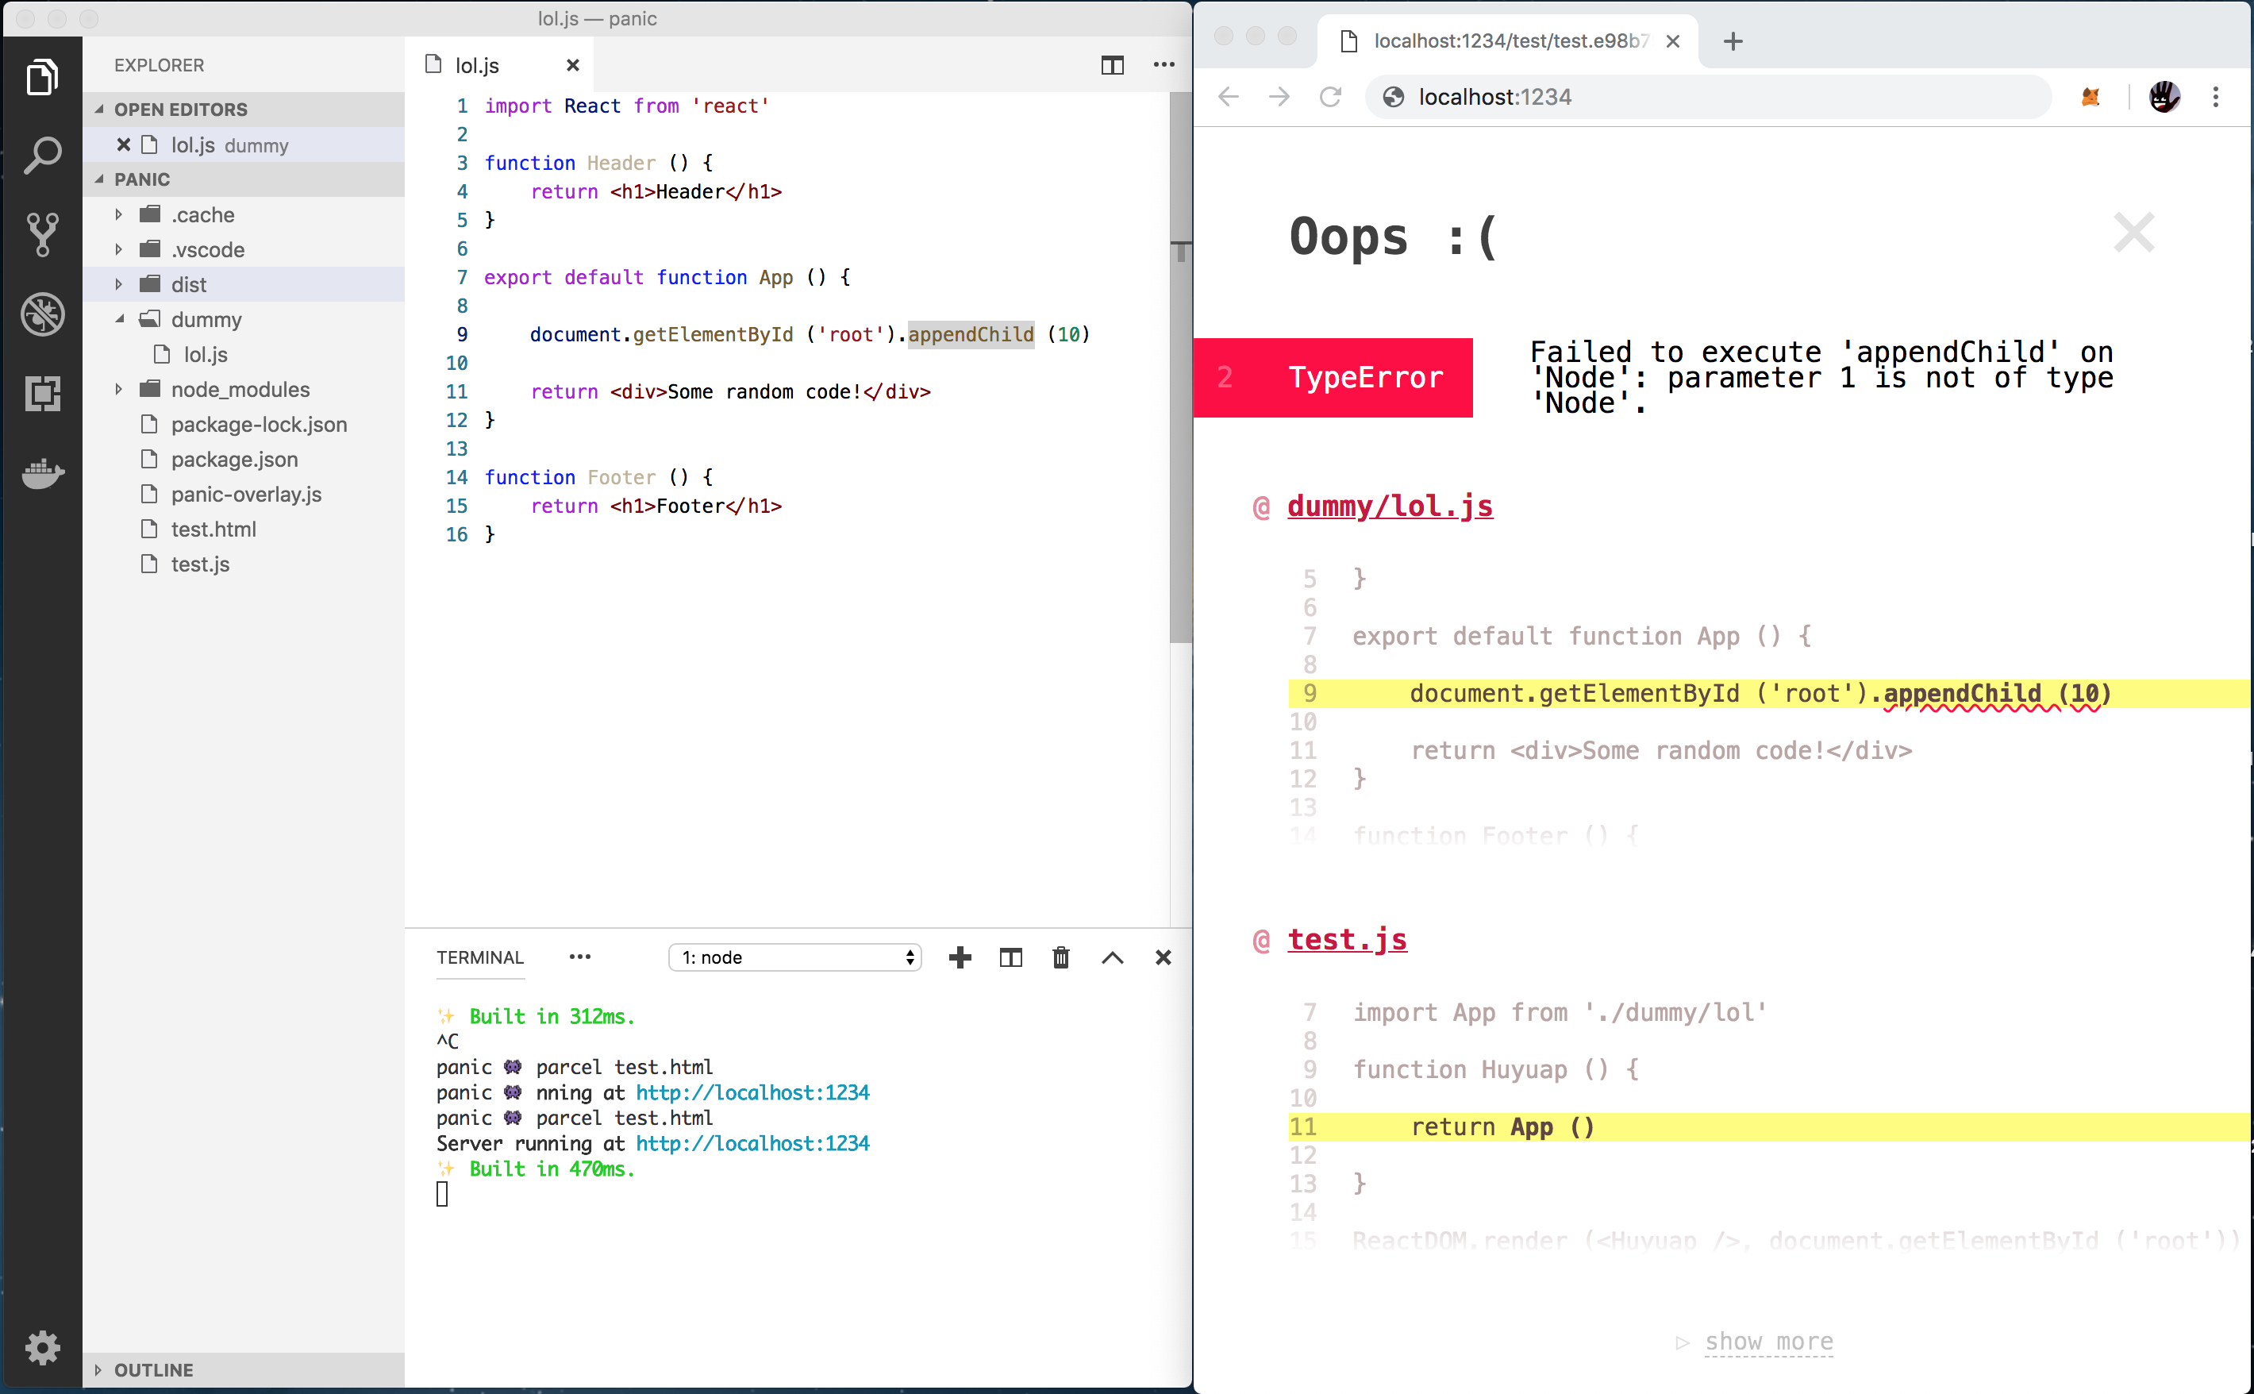Image resolution: width=2254 pixels, height=1394 pixels.
Task: Open browser three-dot menu
Action: click(x=2215, y=97)
